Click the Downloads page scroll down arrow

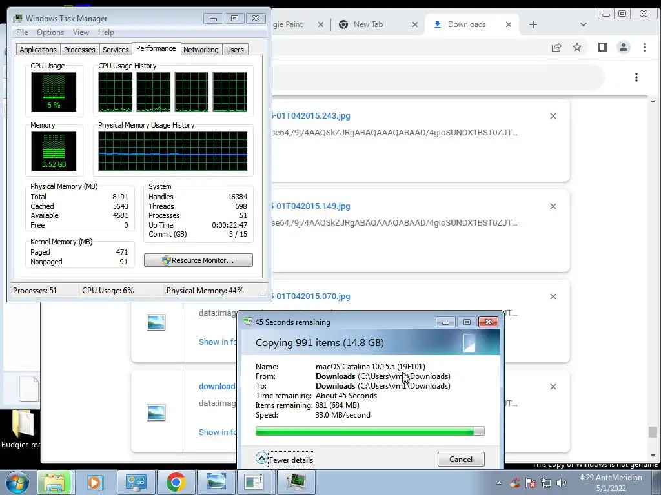pyautogui.click(x=653, y=456)
